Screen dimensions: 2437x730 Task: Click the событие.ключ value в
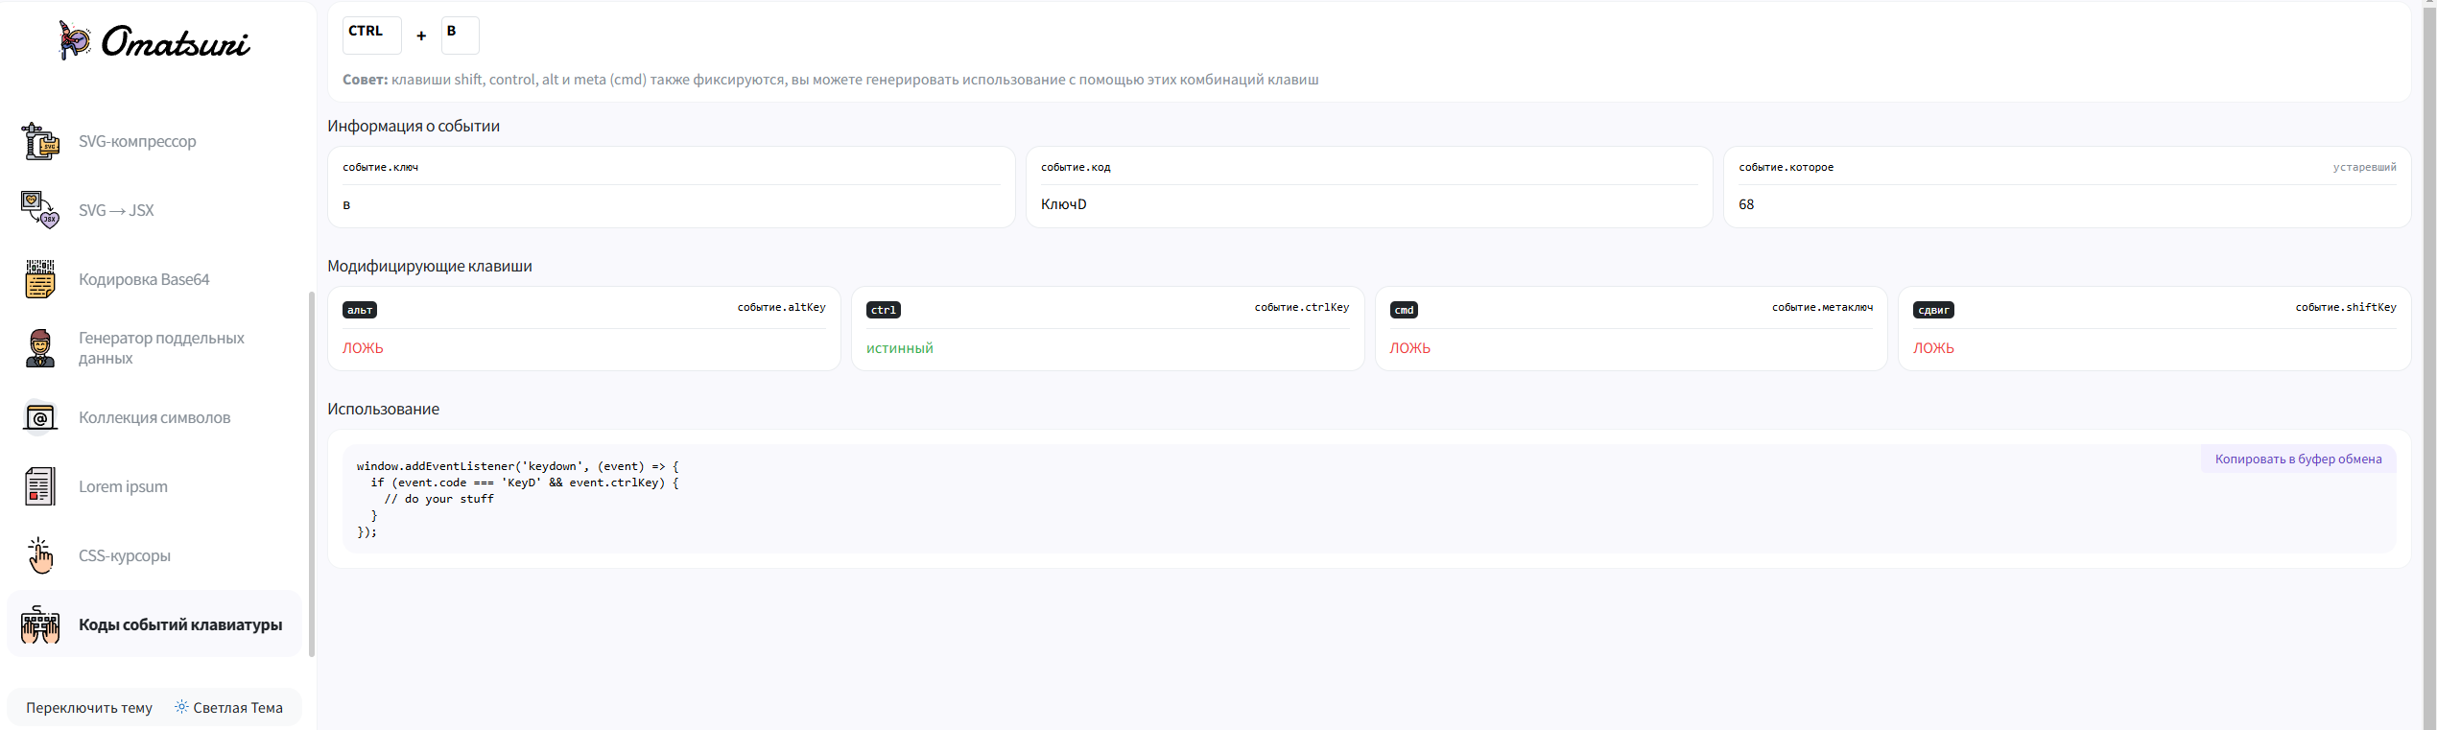click(x=346, y=204)
